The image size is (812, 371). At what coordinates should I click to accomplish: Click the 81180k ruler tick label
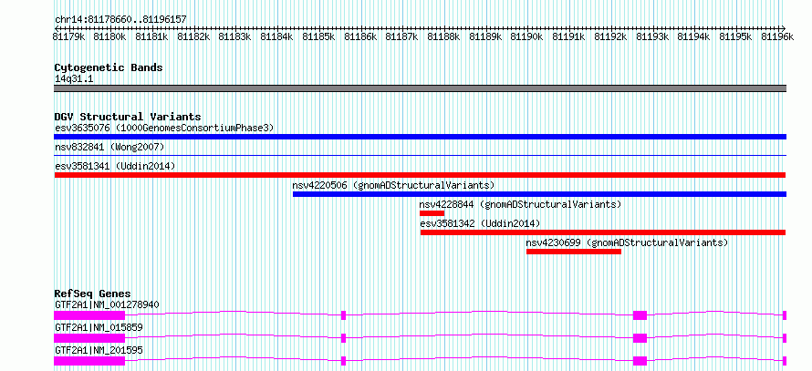[x=109, y=36]
